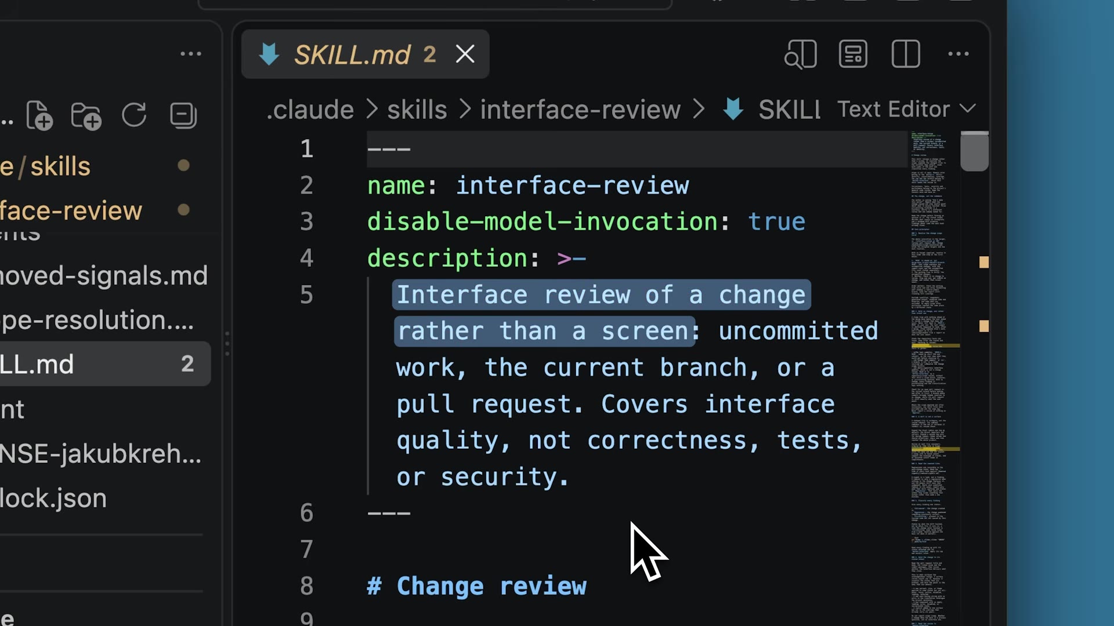Screen dimensions: 1114x626
Task: Collapse all folders in explorer
Action: coord(183,115)
